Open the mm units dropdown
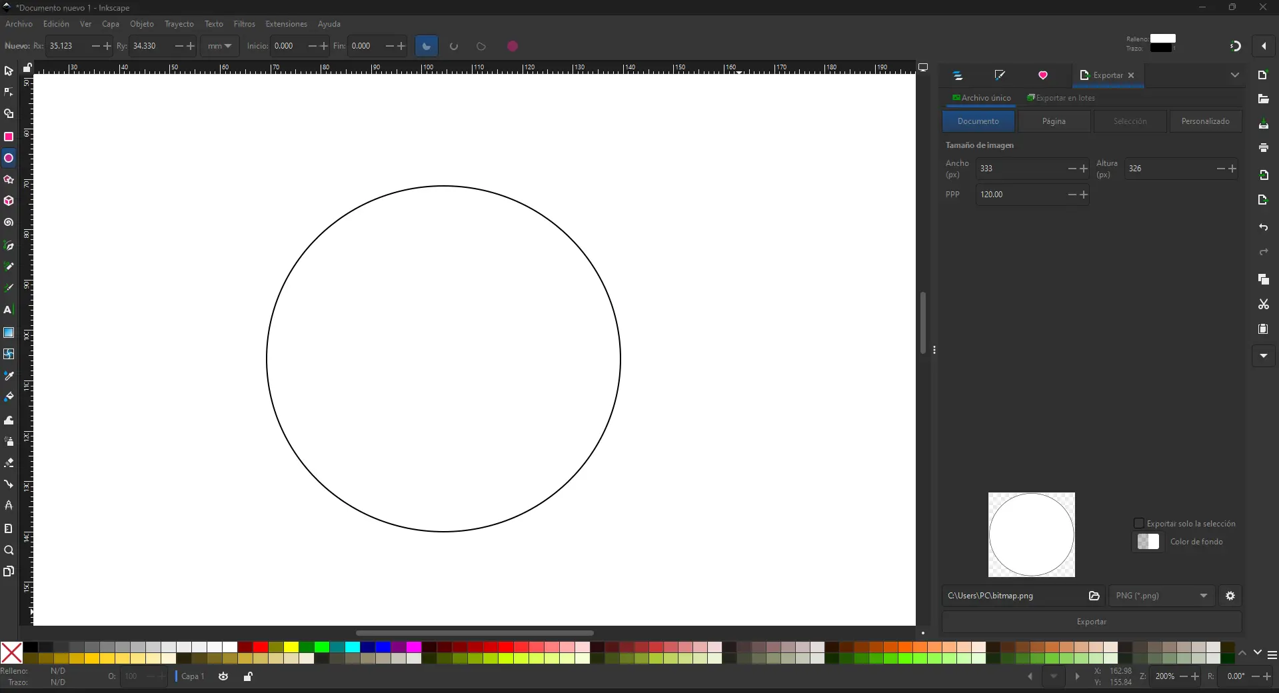This screenshot has width=1279, height=693. coord(219,46)
